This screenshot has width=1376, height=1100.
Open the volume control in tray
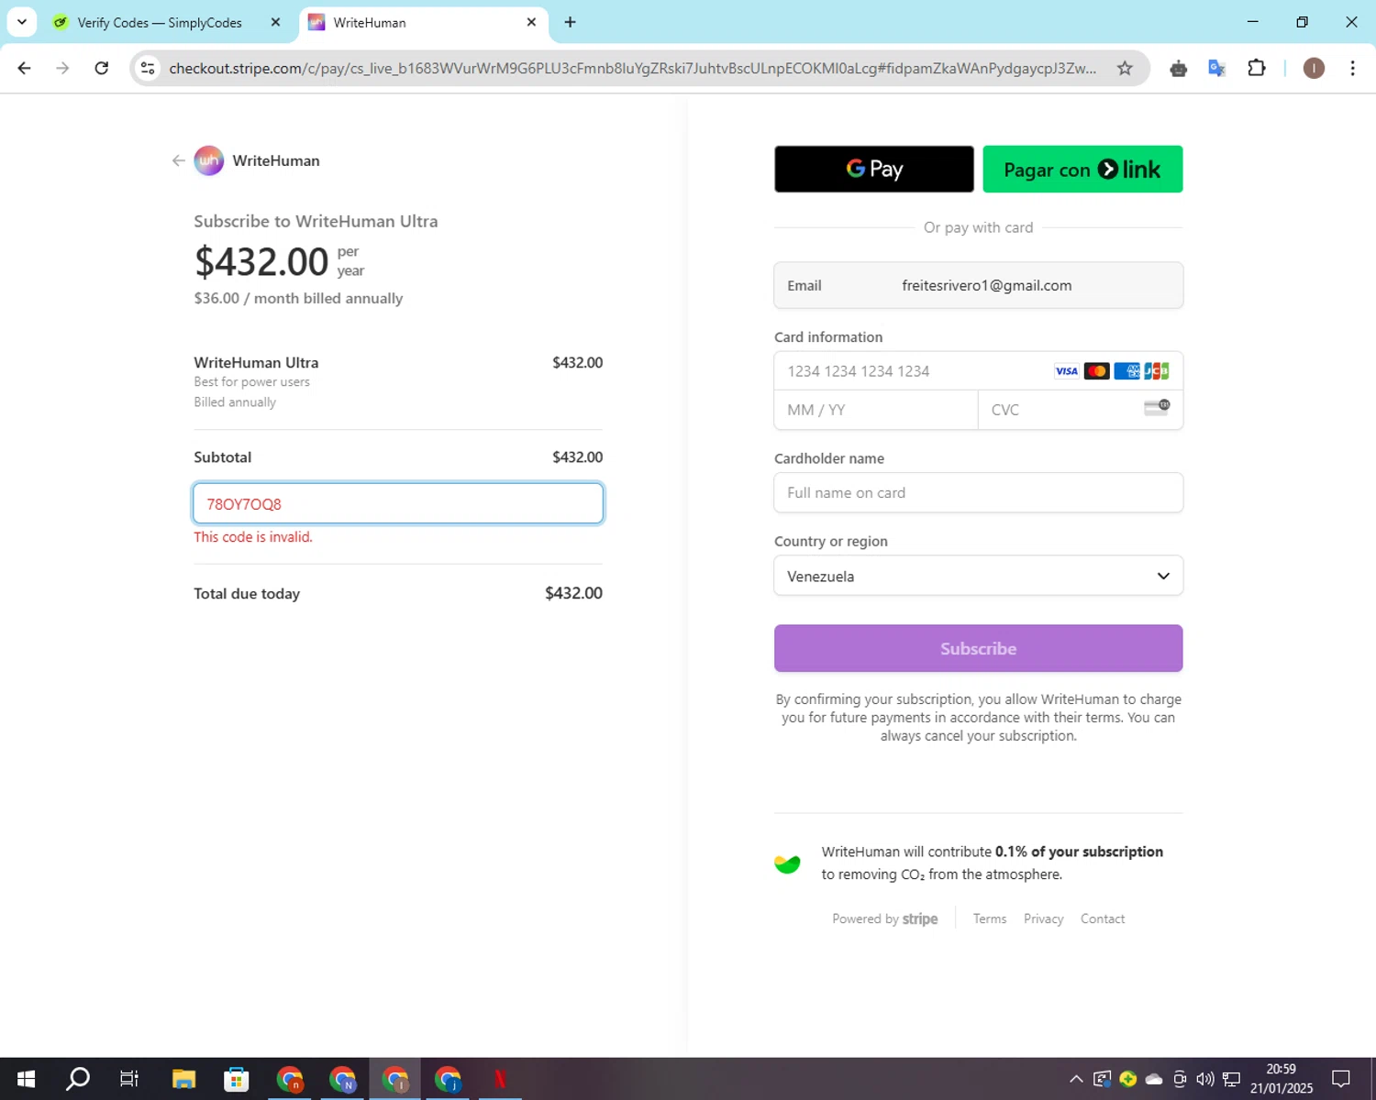pos(1205,1079)
